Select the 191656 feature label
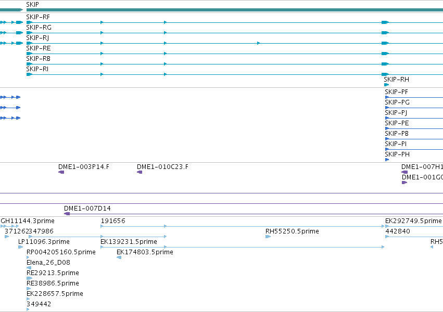 113,221
